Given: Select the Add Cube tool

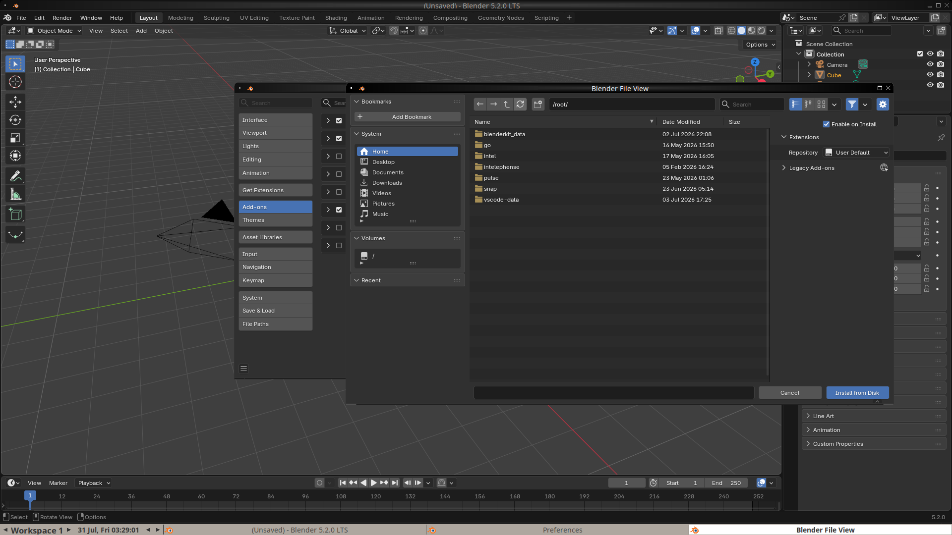Looking at the screenshot, I should coord(15,214).
